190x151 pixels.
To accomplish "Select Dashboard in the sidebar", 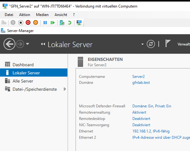I will [x=23, y=65].
